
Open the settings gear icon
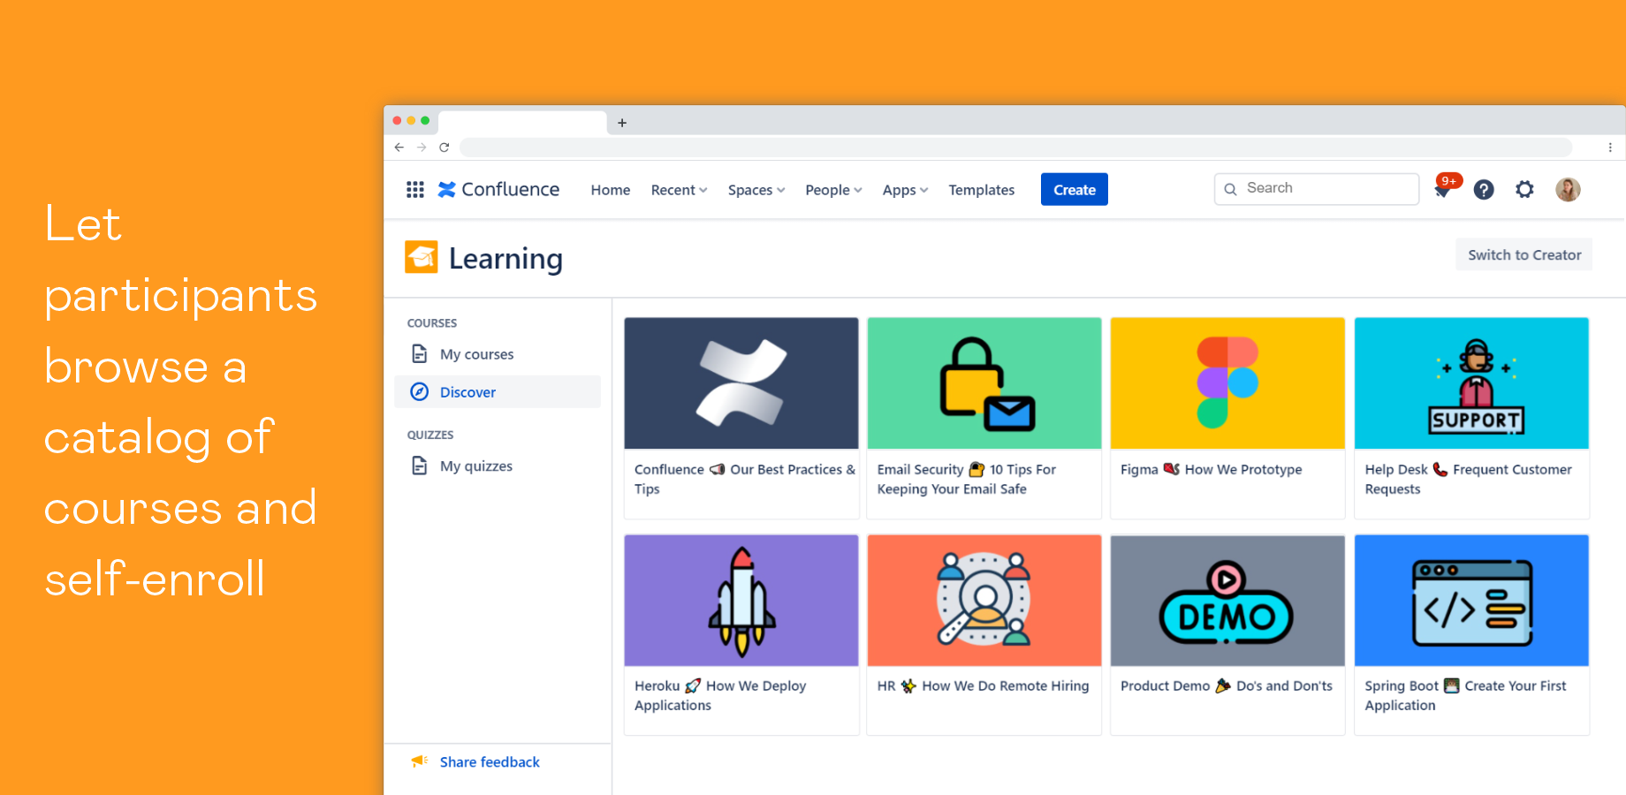tap(1524, 189)
